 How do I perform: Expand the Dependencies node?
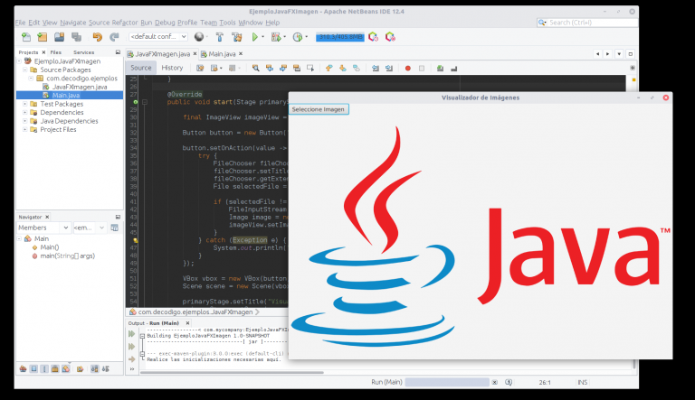pos(25,112)
